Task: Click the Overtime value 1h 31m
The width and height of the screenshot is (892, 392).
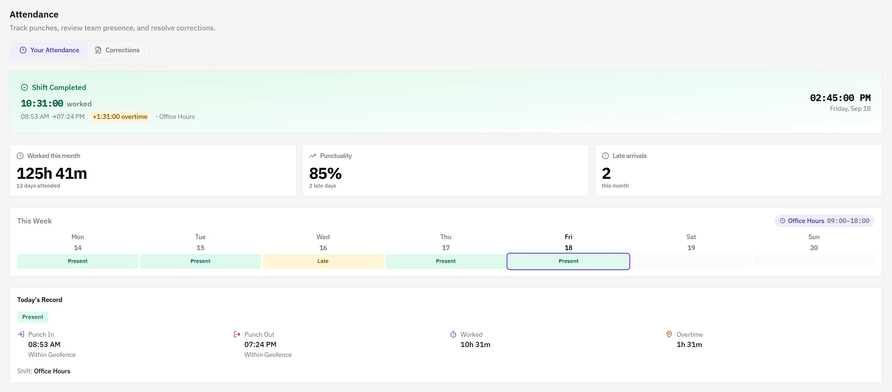Action: click(689, 344)
